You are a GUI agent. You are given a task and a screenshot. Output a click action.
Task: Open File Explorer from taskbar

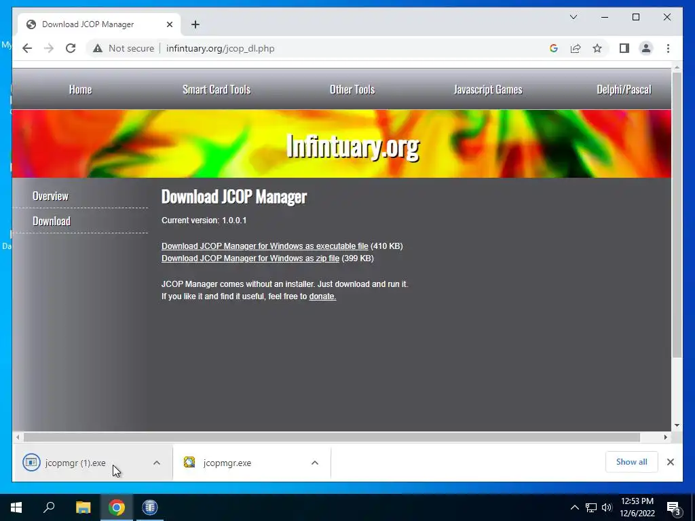click(x=83, y=507)
